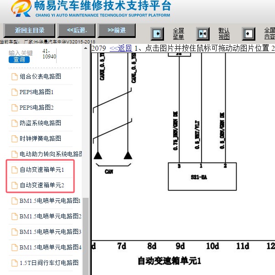Click the 7d column marker
The image size is (275, 275).
point(122,246)
